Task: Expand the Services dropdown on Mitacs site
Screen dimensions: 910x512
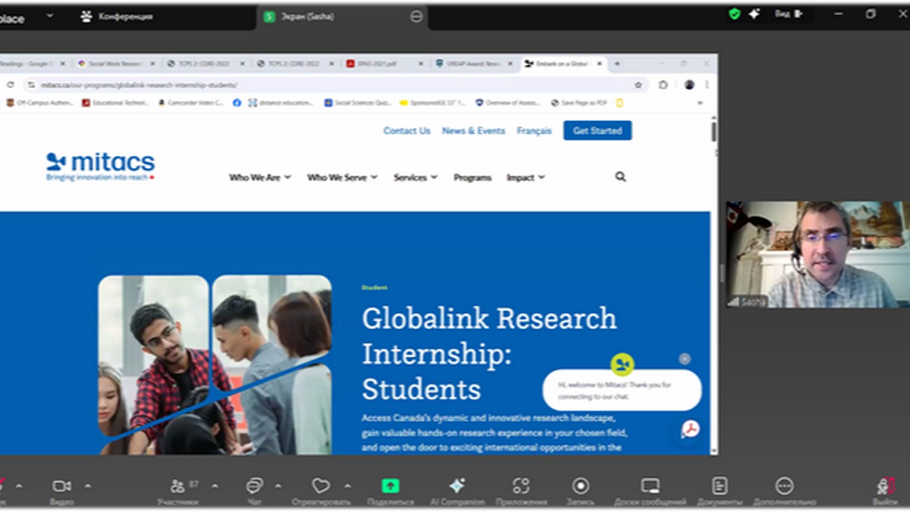Action: pos(415,177)
